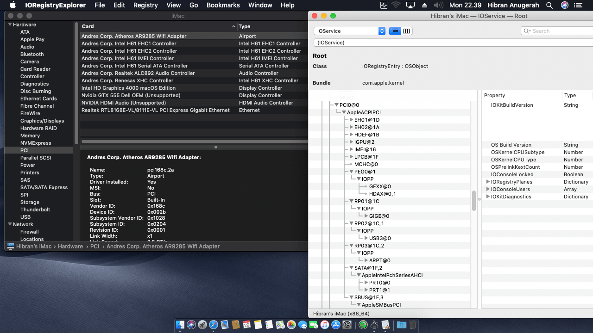Sort PCI list by Card column header

coord(158,26)
